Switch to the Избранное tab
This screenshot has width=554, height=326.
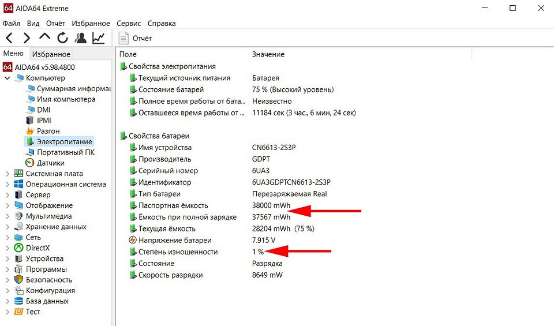click(51, 54)
